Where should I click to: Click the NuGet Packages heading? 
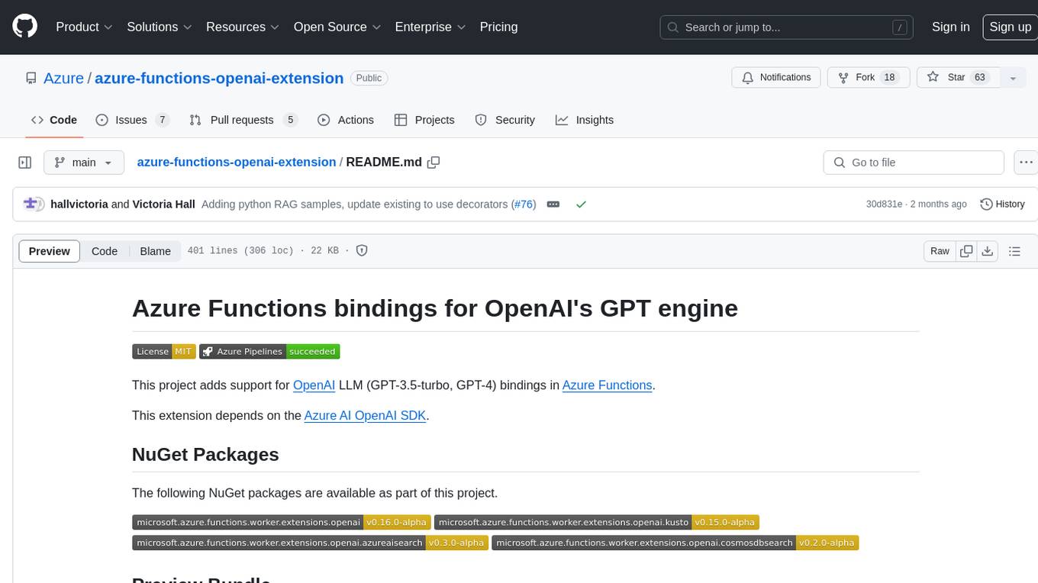[205, 454]
